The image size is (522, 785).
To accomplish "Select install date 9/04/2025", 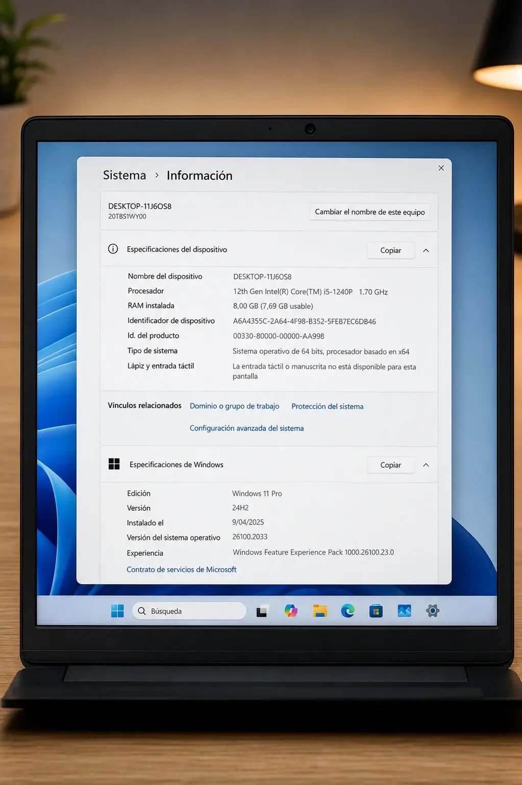I will [x=248, y=522].
